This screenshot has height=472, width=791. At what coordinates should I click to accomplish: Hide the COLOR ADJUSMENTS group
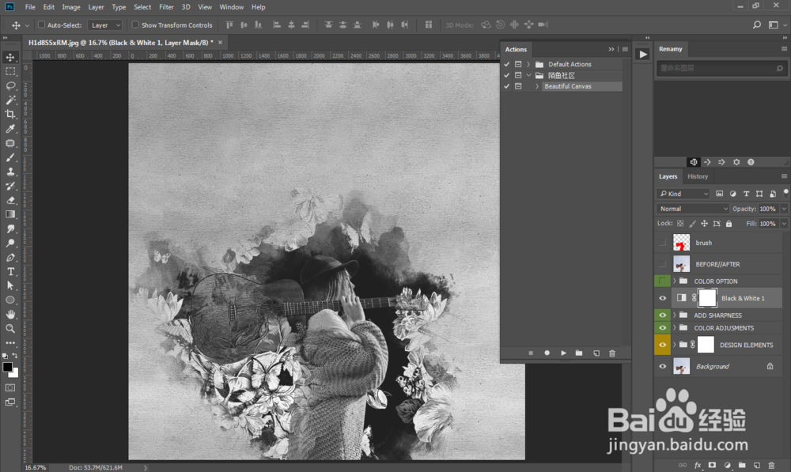coord(662,328)
